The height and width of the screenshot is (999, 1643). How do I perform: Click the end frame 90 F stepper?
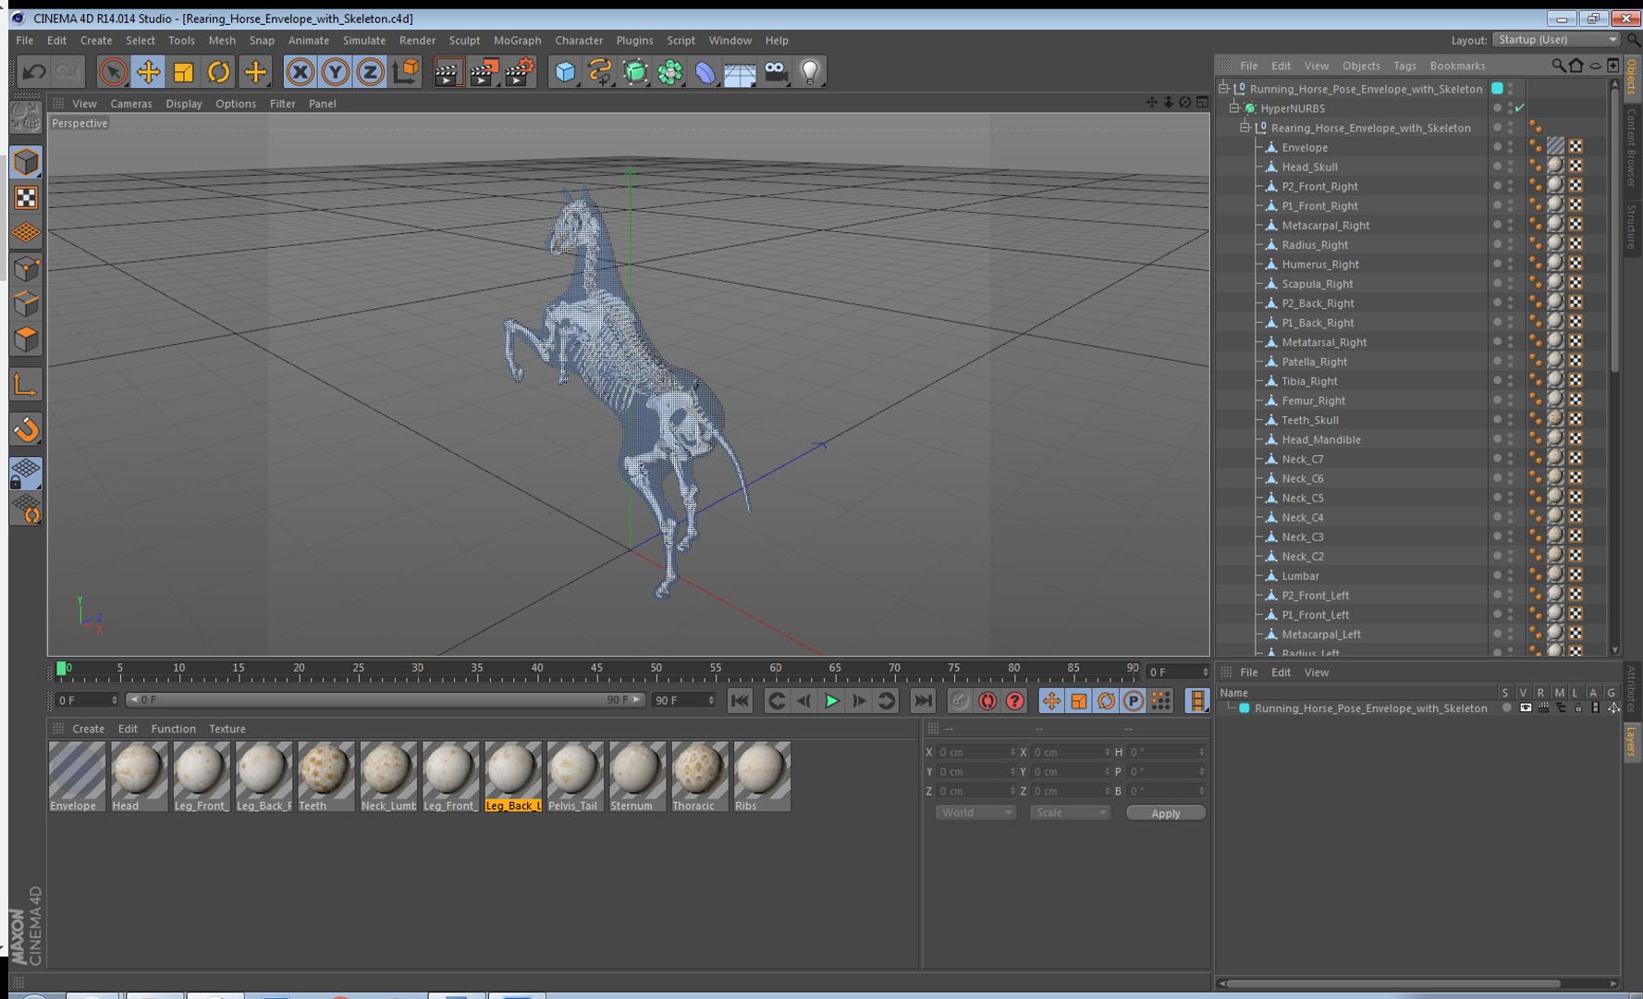point(712,700)
